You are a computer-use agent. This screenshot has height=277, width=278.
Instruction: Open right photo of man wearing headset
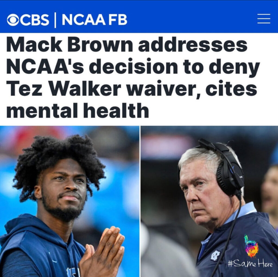[209, 201]
